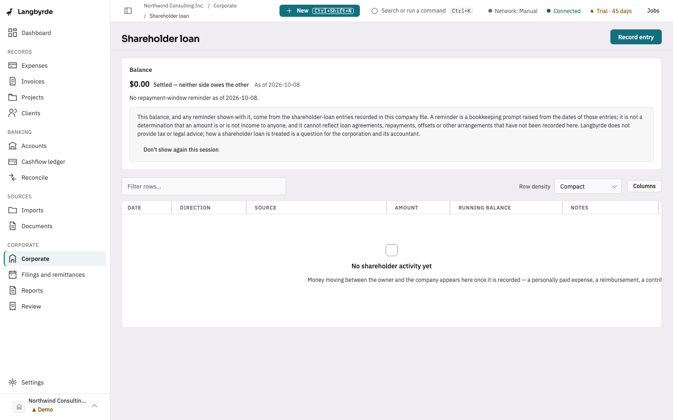The width and height of the screenshot is (673, 420).
Task: Click the Filings and remittances calendar icon
Action: coord(13,274)
